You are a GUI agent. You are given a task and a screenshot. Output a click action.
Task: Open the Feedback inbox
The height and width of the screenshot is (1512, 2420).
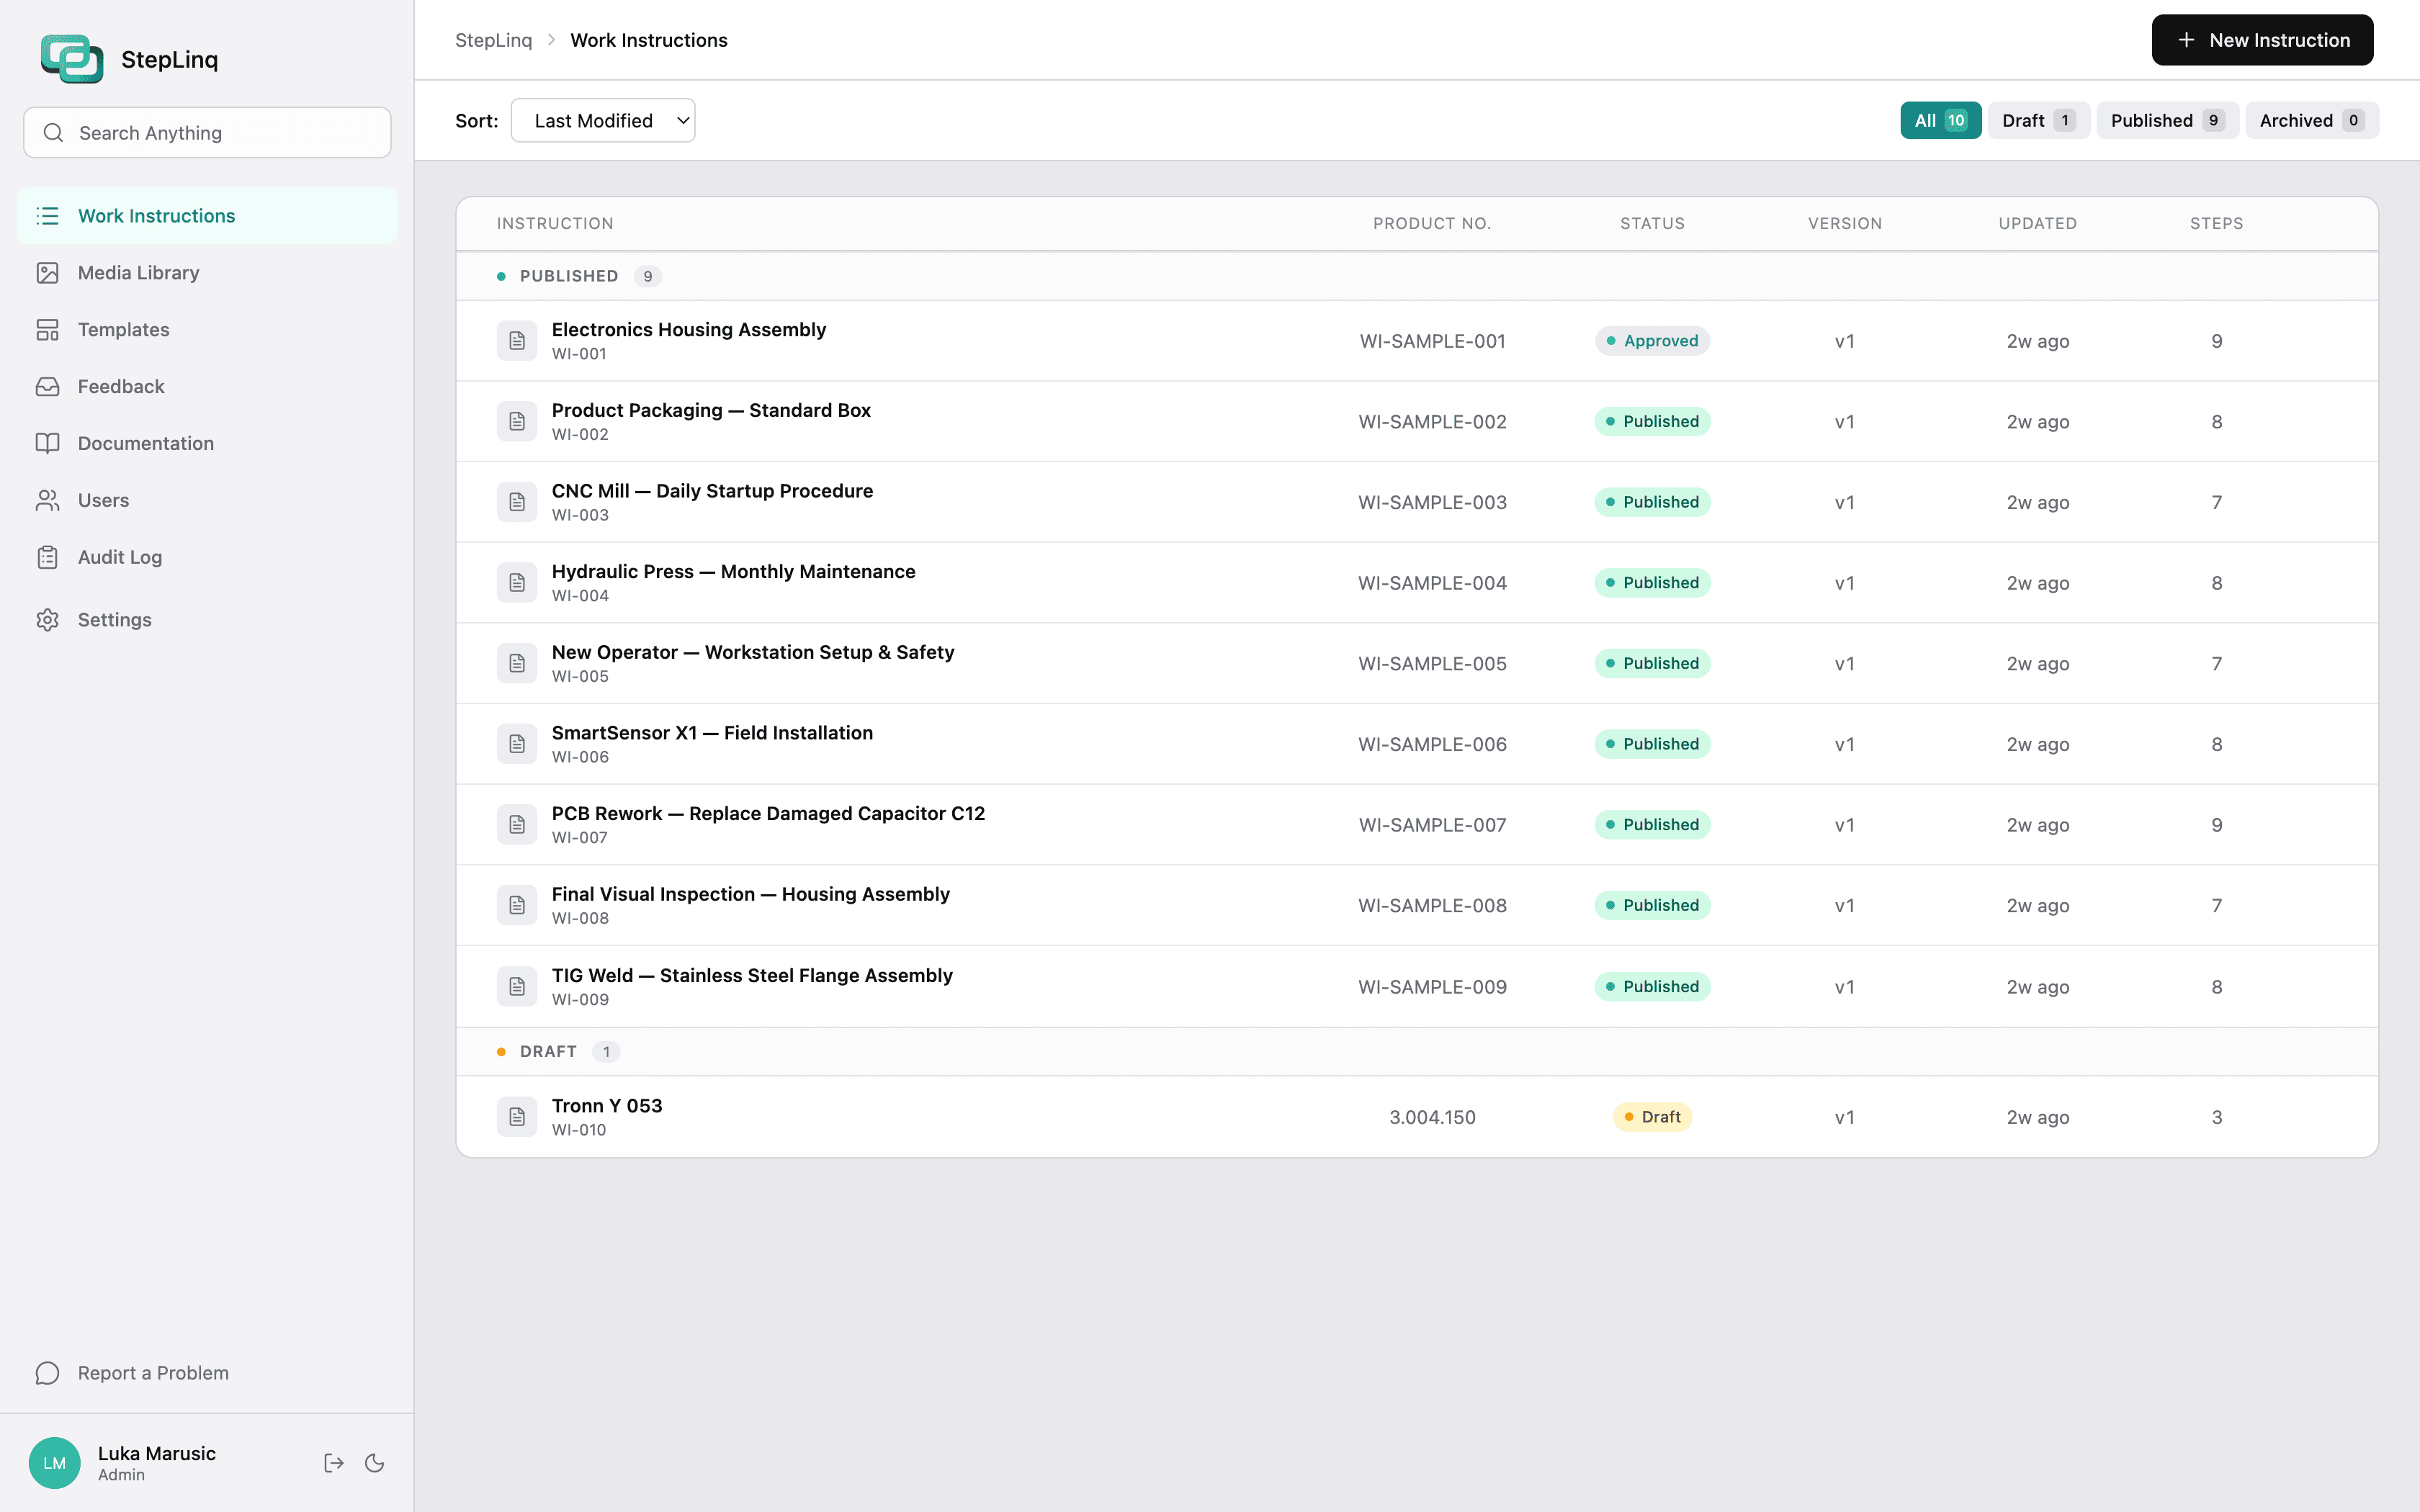pos(120,386)
